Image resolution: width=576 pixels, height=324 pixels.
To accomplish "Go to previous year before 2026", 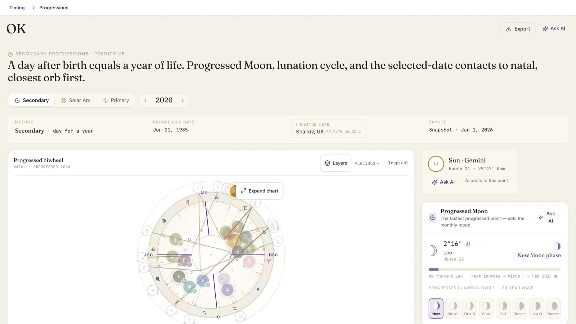I will 145,100.
